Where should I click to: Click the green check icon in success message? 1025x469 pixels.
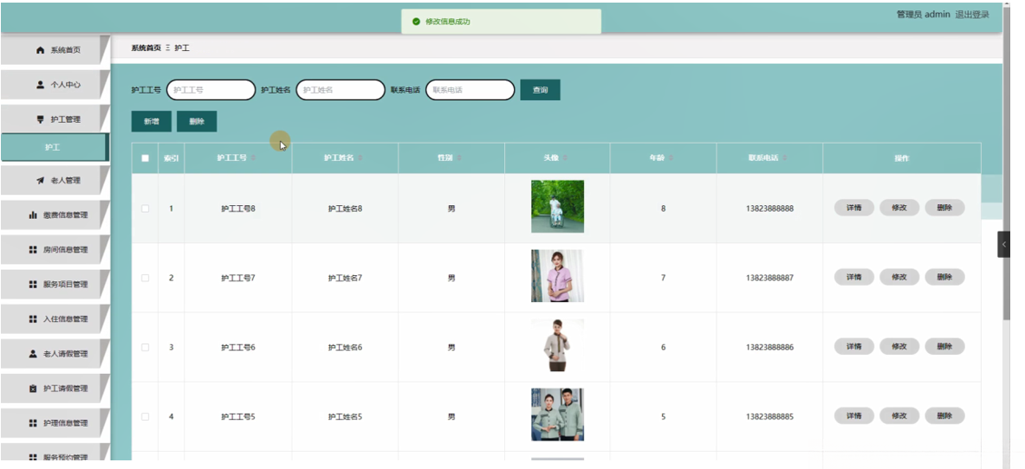click(x=416, y=22)
